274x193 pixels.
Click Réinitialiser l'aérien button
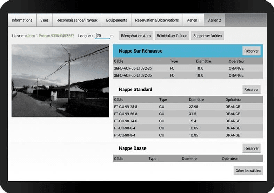(x=172, y=36)
